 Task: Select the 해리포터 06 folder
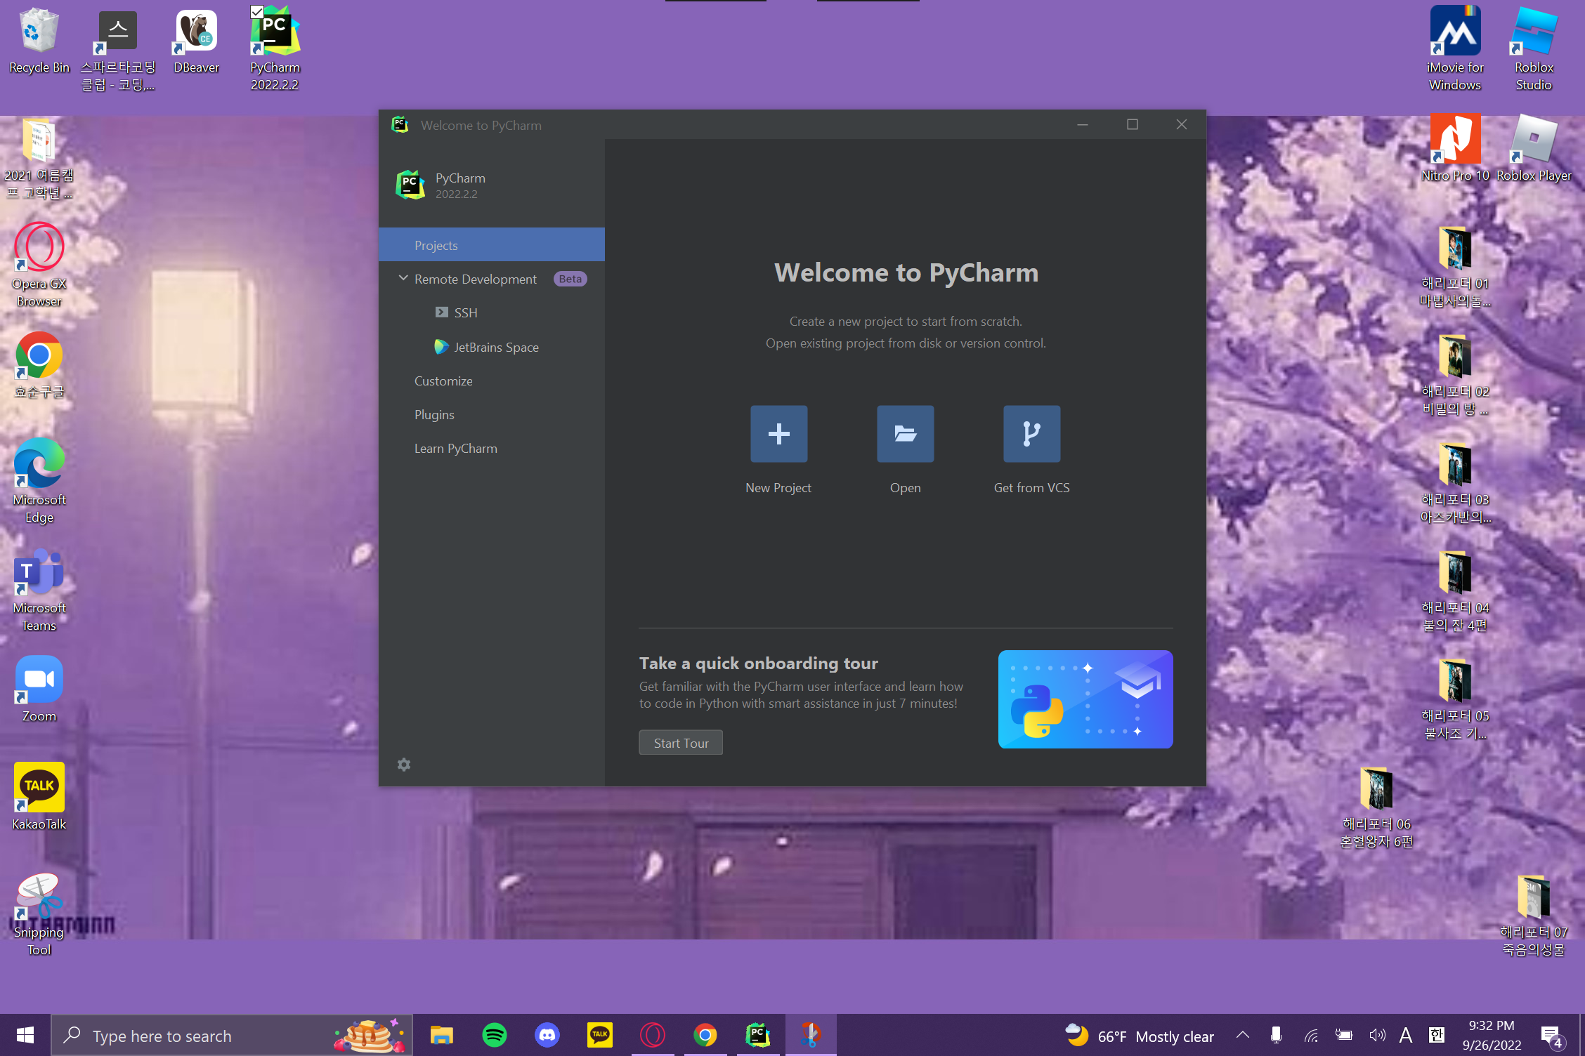tap(1377, 807)
